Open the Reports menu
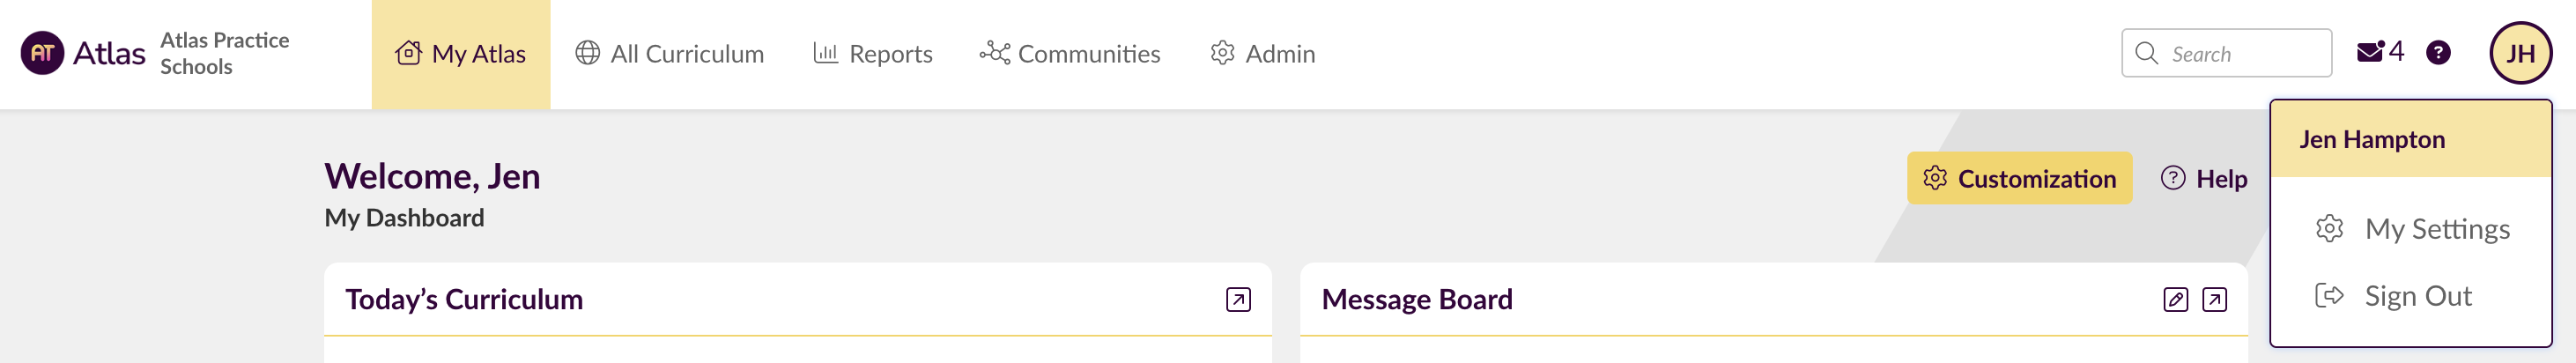 (872, 54)
